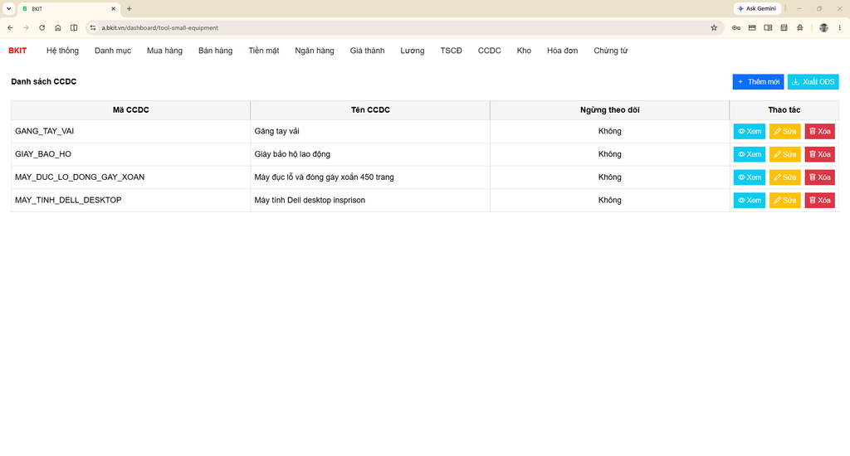
Task: Delete GANG_TAY_VAI row with Xóa
Action: [819, 131]
